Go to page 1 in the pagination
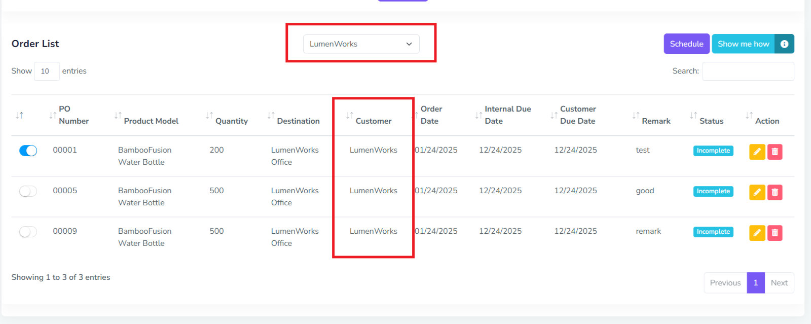The image size is (811, 324). pos(755,283)
